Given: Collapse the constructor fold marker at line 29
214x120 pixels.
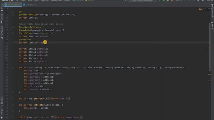Looking at the screenshot, I should pyautogui.click(x=13, y=68).
